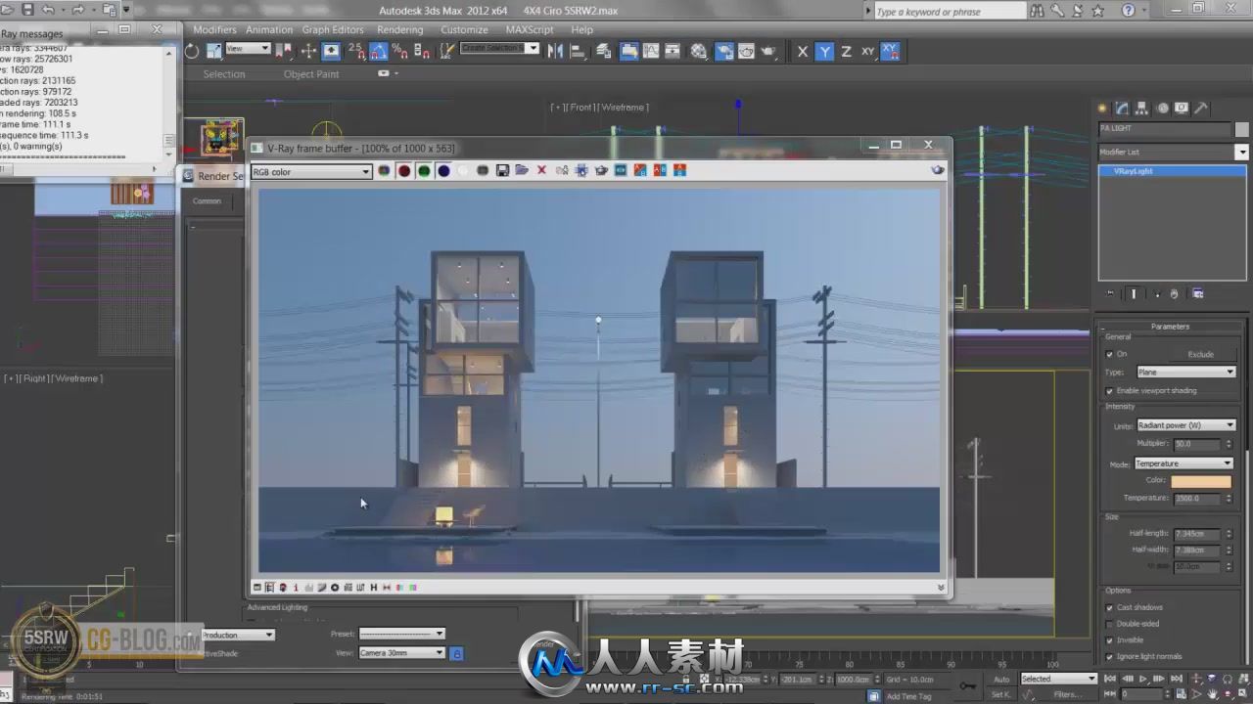Toggle red channel in V-Ray frame buffer
Viewport: 1253px width, 704px height.
[404, 171]
